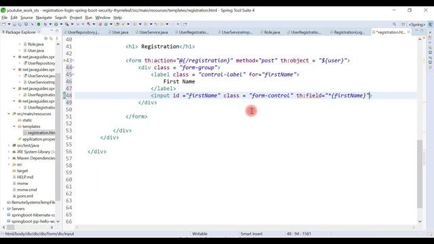This screenshot has height=244, width=434.
Task: Open the File menu
Action: click(5, 18)
